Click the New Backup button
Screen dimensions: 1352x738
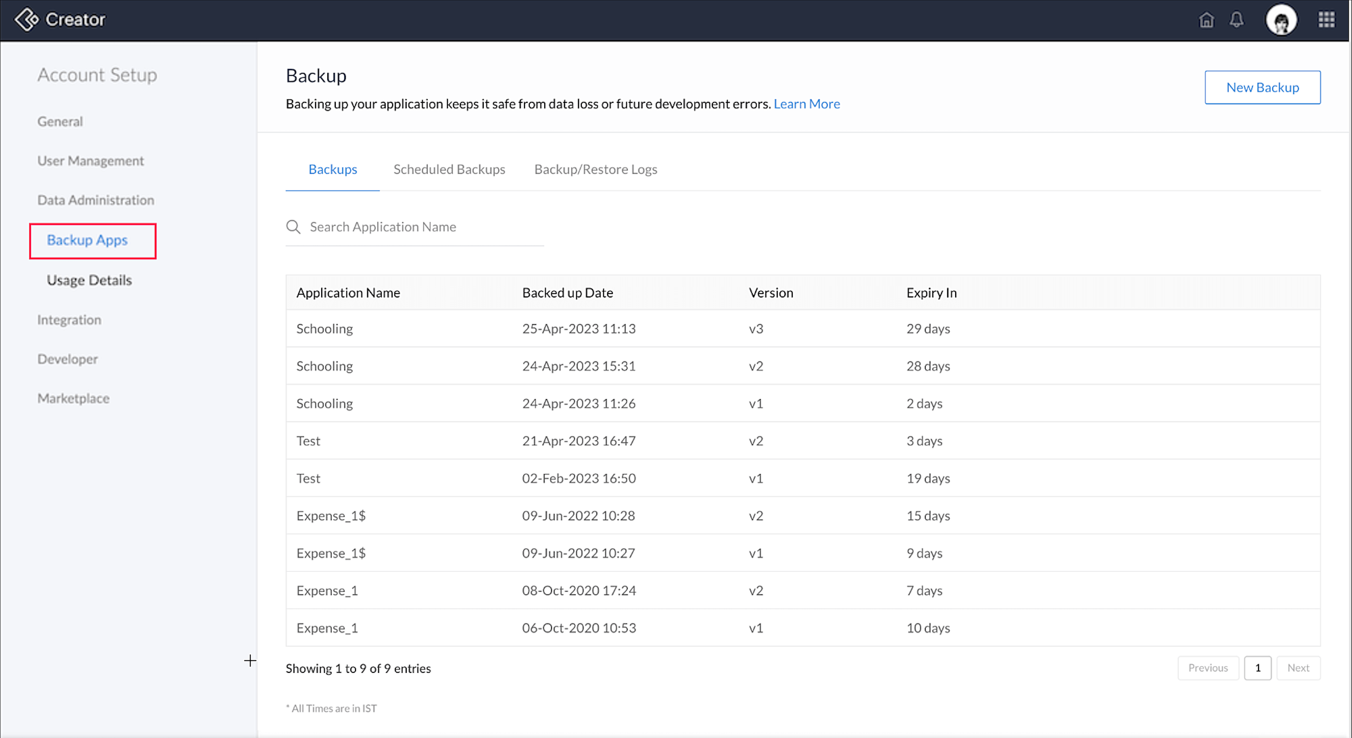1262,88
